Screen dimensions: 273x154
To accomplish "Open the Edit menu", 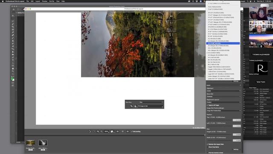I will pyautogui.click(x=32, y=1).
